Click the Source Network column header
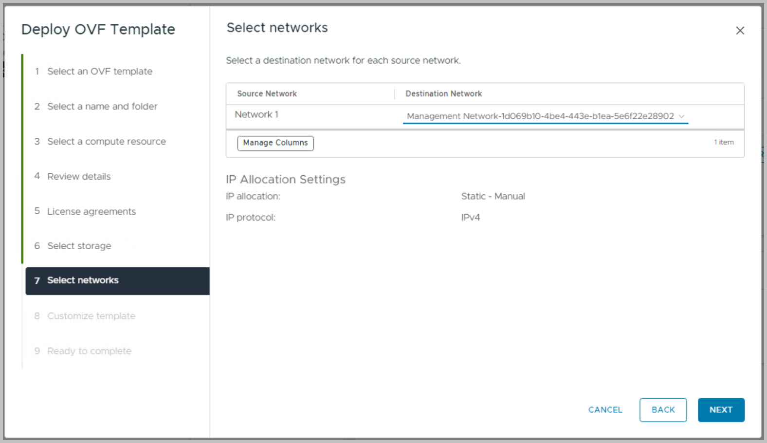 tap(267, 94)
